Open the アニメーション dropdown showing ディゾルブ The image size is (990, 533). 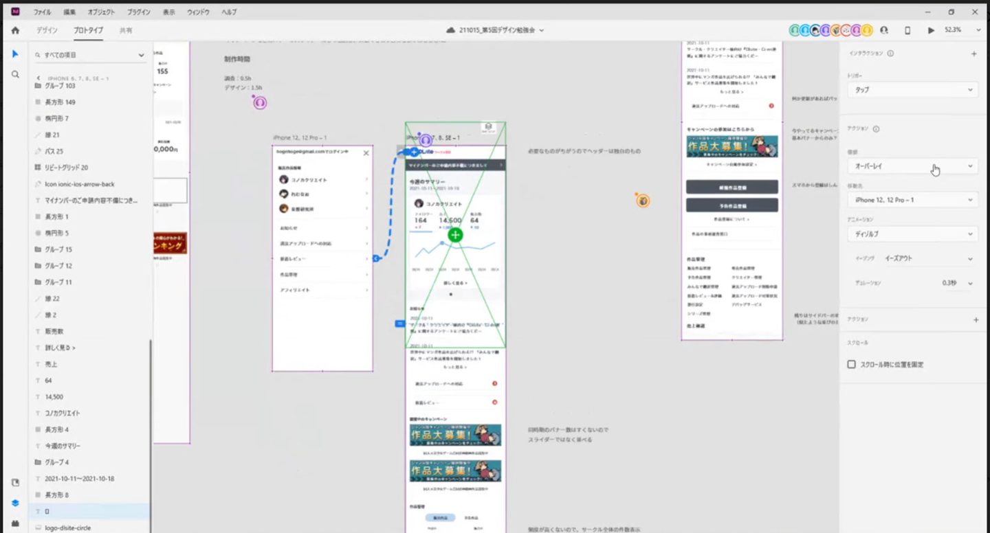912,234
